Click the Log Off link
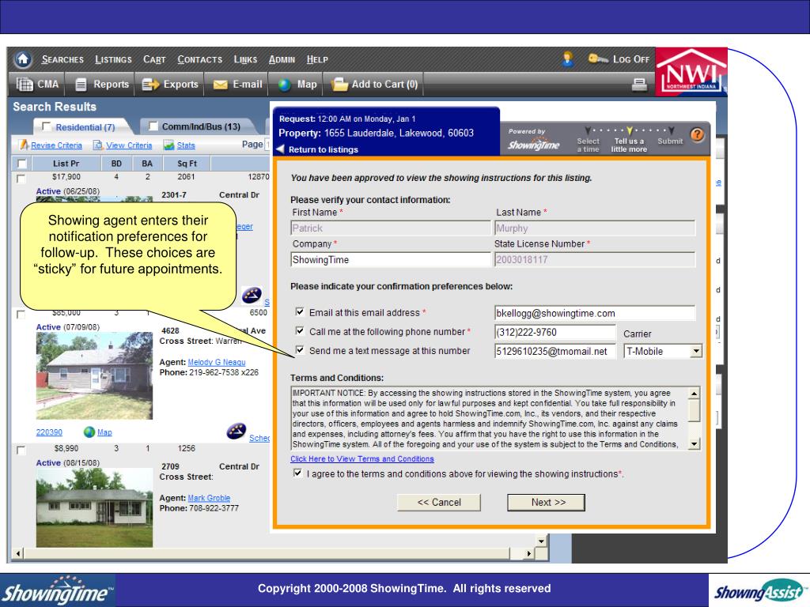810x607 pixels. click(x=630, y=59)
